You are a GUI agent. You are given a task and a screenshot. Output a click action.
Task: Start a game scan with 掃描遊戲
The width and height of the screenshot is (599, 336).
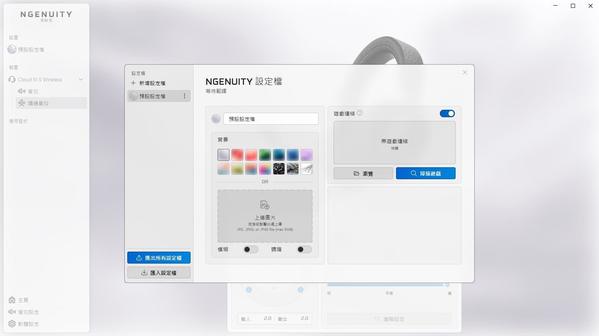pos(426,173)
